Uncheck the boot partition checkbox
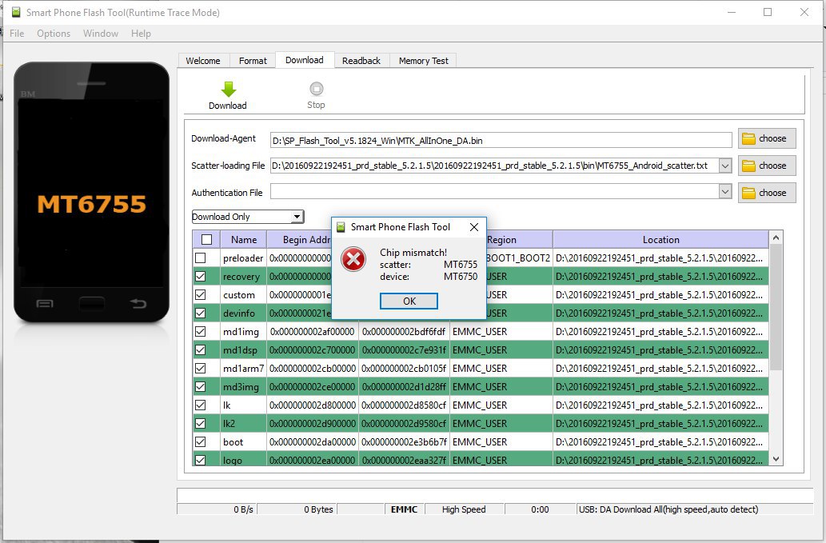This screenshot has height=543, width=826. point(200,442)
